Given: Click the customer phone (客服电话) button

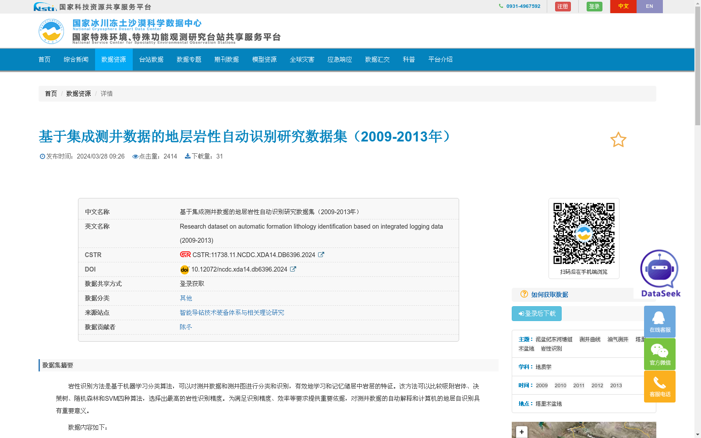Looking at the screenshot, I should [x=660, y=386].
